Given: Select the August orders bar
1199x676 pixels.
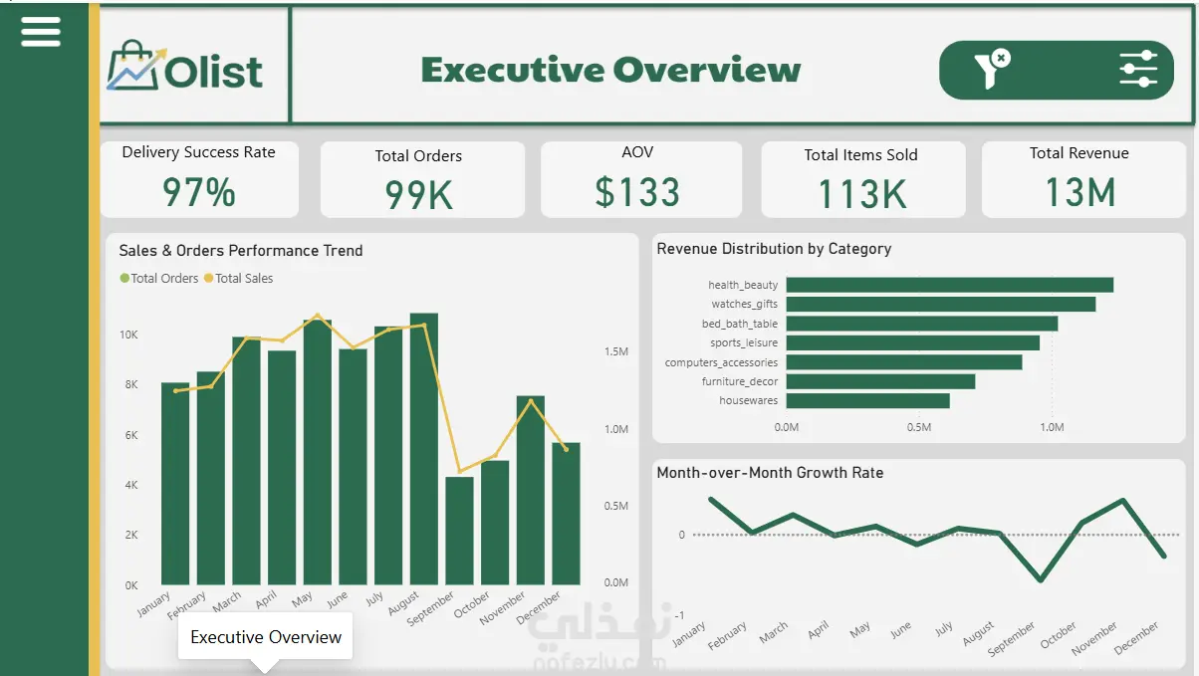Looking at the screenshot, I should pyautogui.click(x=424, y=449).
